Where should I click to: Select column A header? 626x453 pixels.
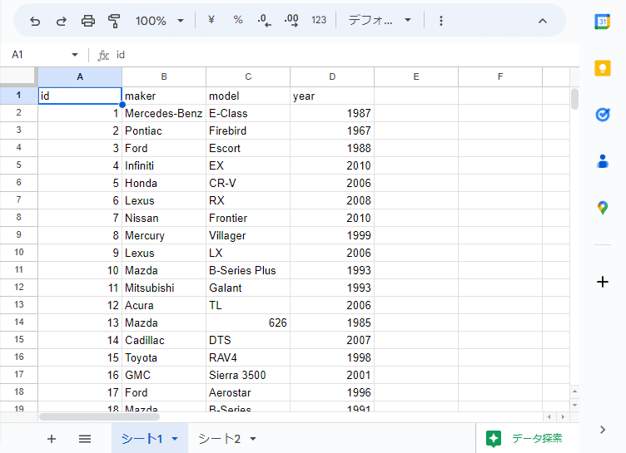coord(80,76)
